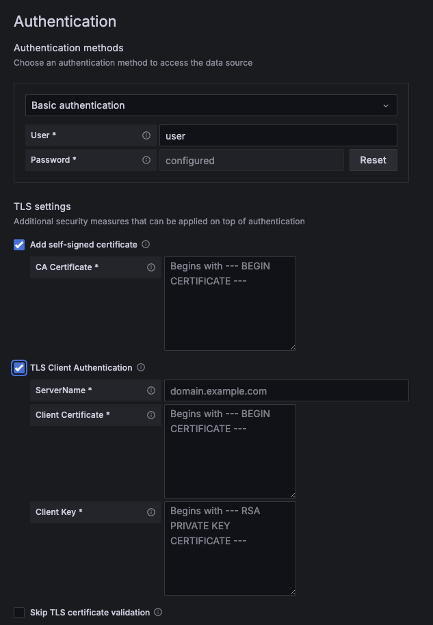433x625 pixels.
Task: Click the info icon beside Client Certificate
Action: (152, 415)
